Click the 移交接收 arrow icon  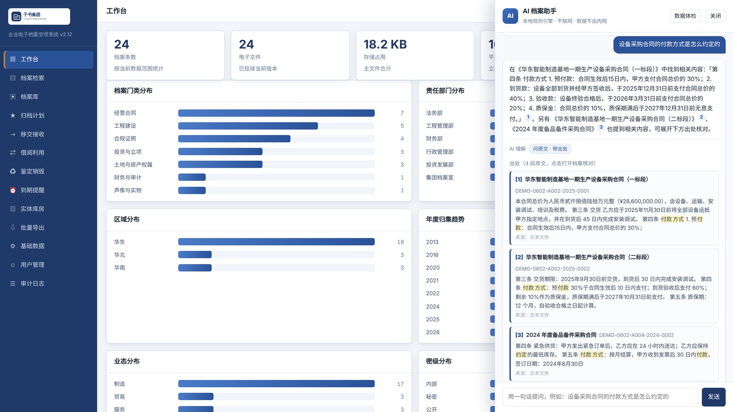13,135
